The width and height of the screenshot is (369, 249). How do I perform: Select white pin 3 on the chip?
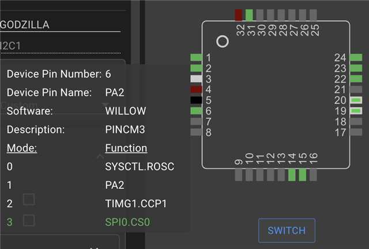point(196,79)
